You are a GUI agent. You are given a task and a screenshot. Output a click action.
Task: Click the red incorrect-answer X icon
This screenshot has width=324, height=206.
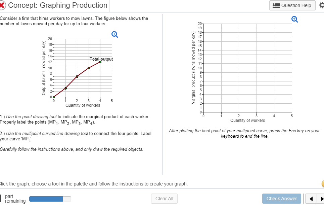[x=4, y=5]
